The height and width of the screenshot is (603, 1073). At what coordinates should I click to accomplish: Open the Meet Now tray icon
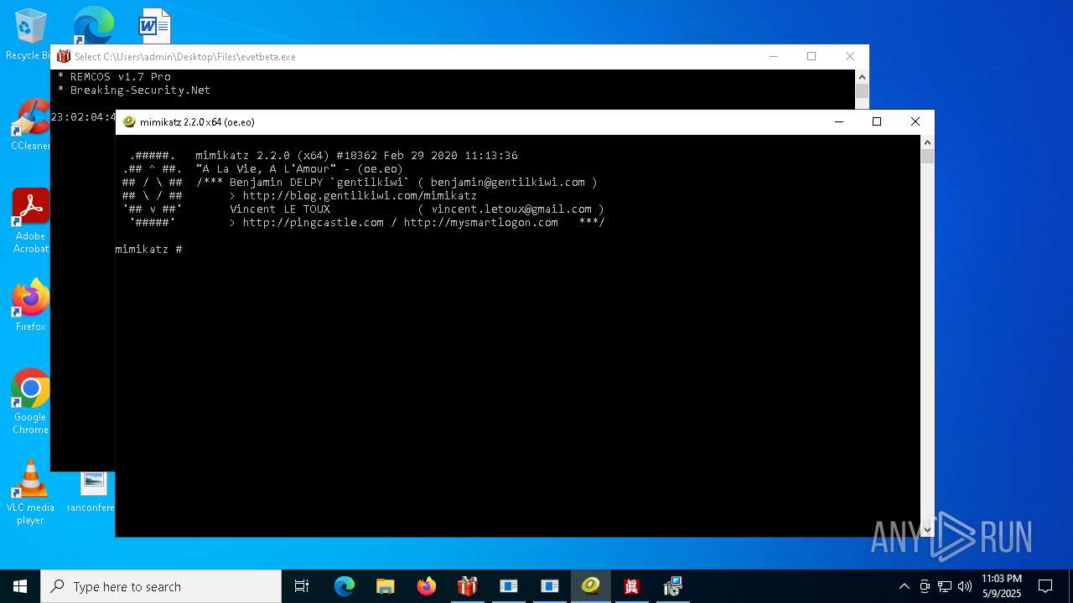(x=925, y=586)
